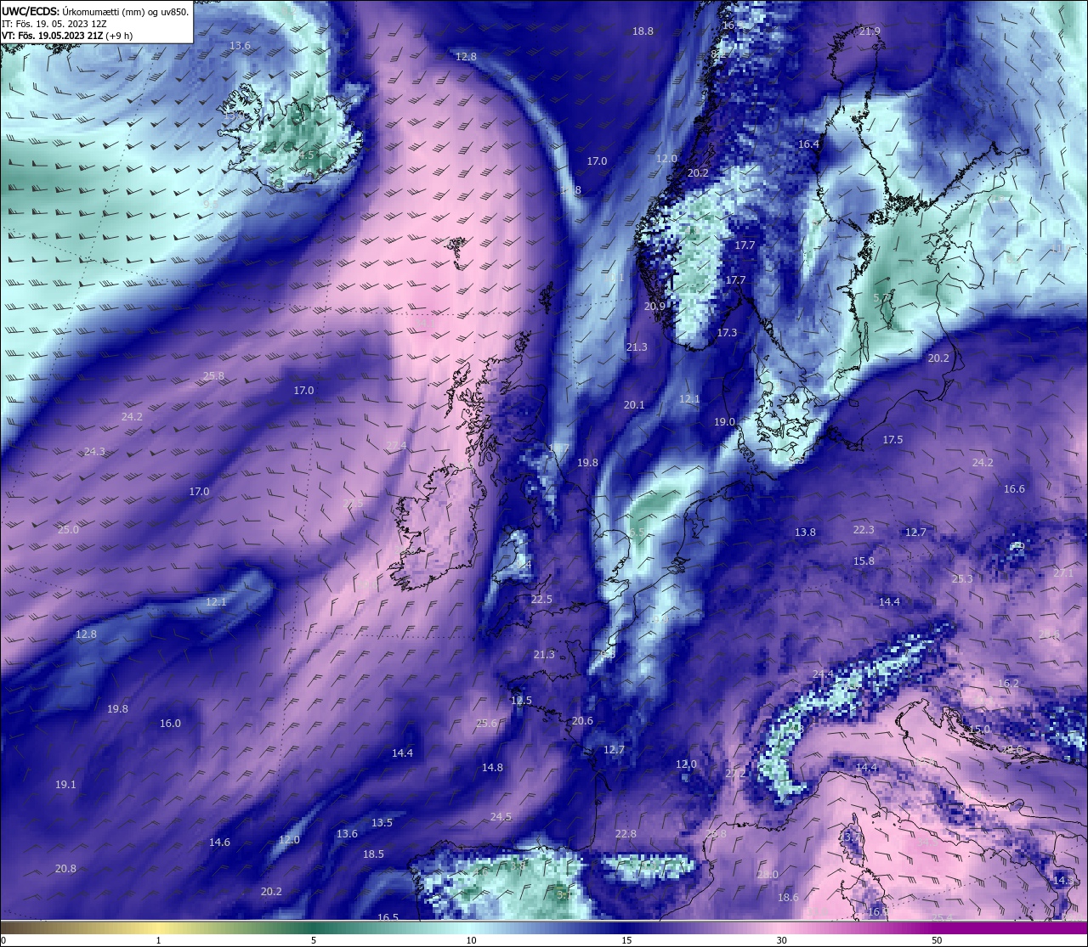Viewport: 1088px width, 947px height.
Task: Click the map value 22.5
Action: click(541, 600)
